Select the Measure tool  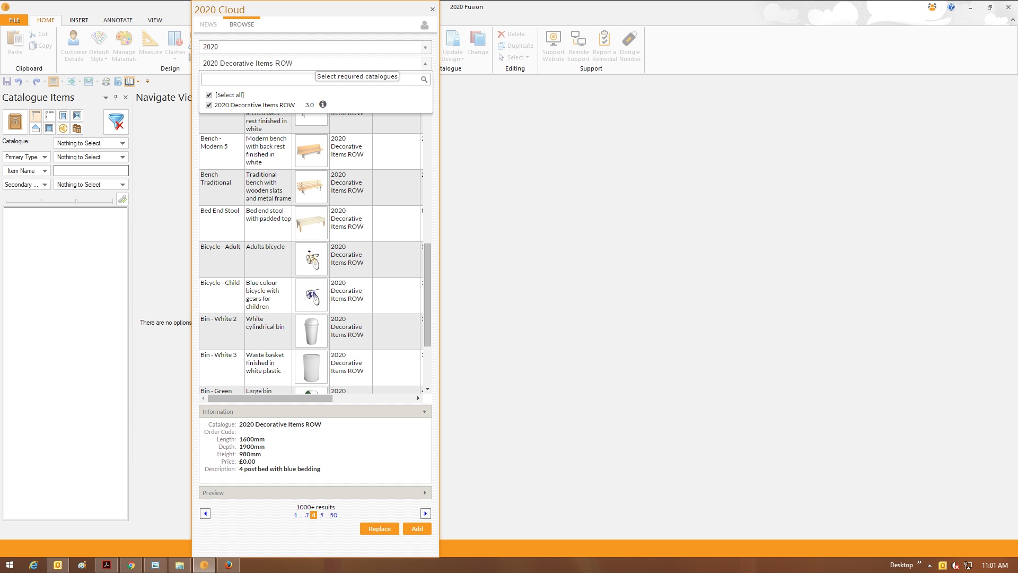151,42
